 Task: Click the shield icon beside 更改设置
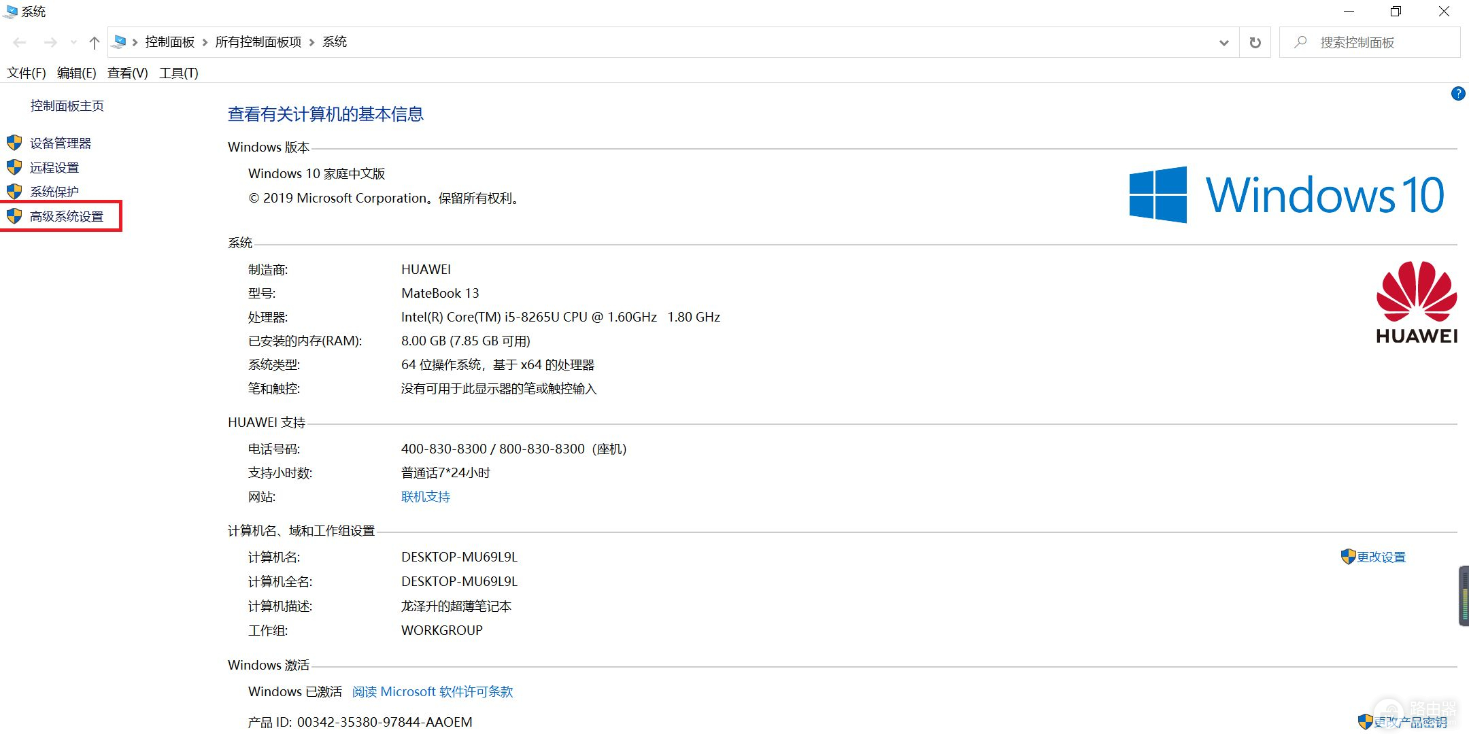pyautogui.click(x=1348, y=557)
